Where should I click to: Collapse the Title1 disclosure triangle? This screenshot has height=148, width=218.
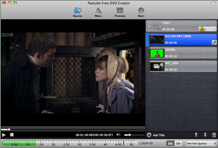149,26
